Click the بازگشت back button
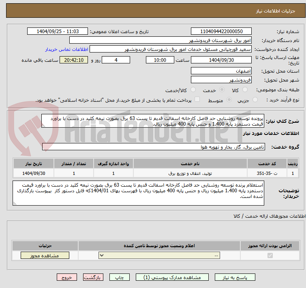 pos(94,277)
